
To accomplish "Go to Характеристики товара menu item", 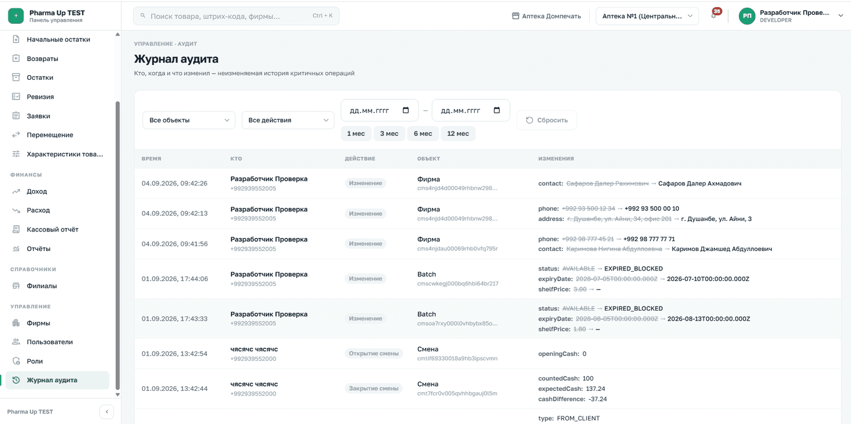I will [57, 154].
